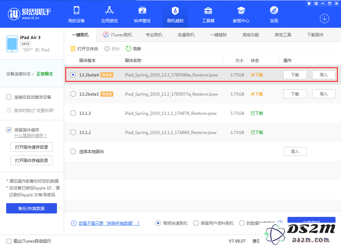Screen dimensions: 341x246
Task: Select the third flash mode radio 防数据
Action: click(242, 223)
